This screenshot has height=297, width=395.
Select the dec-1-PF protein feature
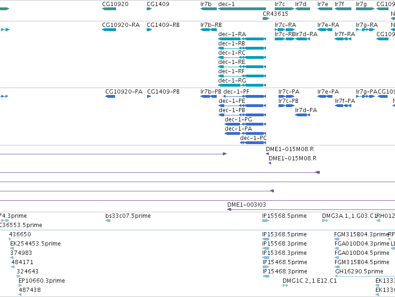point(245,96)
